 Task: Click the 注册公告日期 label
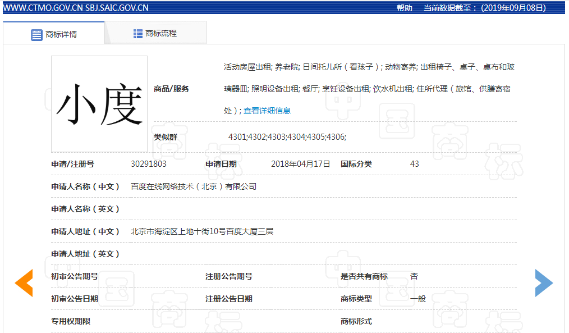pos(228,299)
